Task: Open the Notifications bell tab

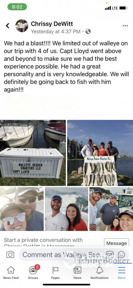Action: coord(100,273)
